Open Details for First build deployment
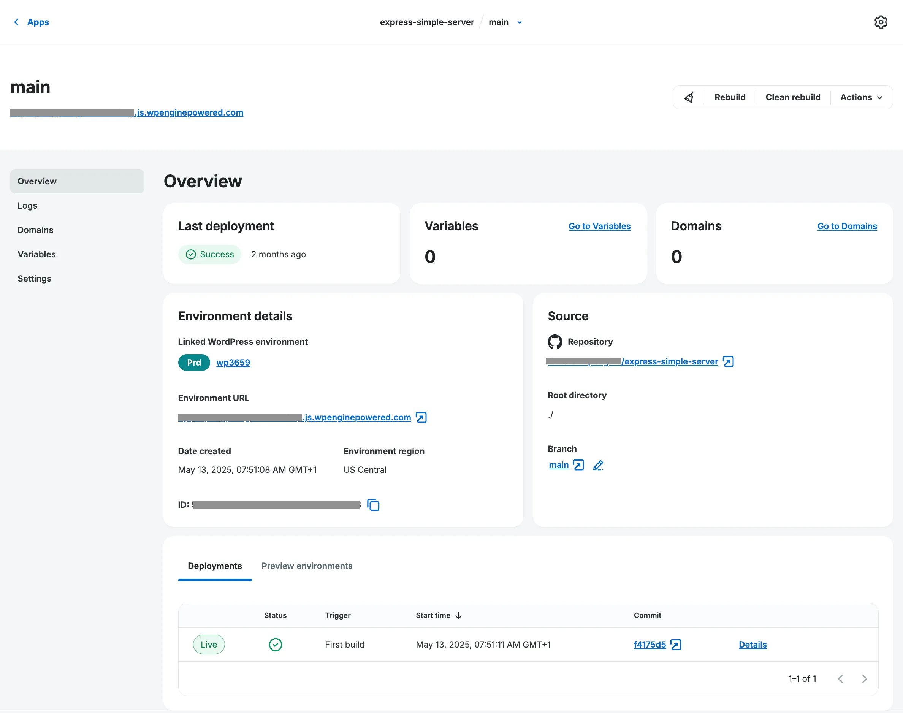This screenshot has width=903, height=713. [x=752, y=645]
